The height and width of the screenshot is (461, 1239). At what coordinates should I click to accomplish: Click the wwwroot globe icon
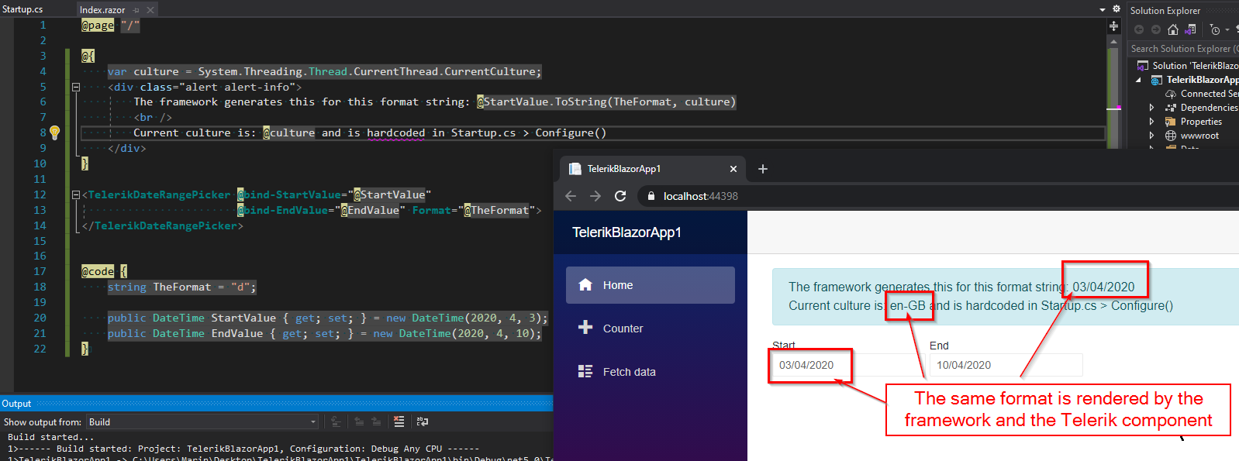(x=1171, y=136)
